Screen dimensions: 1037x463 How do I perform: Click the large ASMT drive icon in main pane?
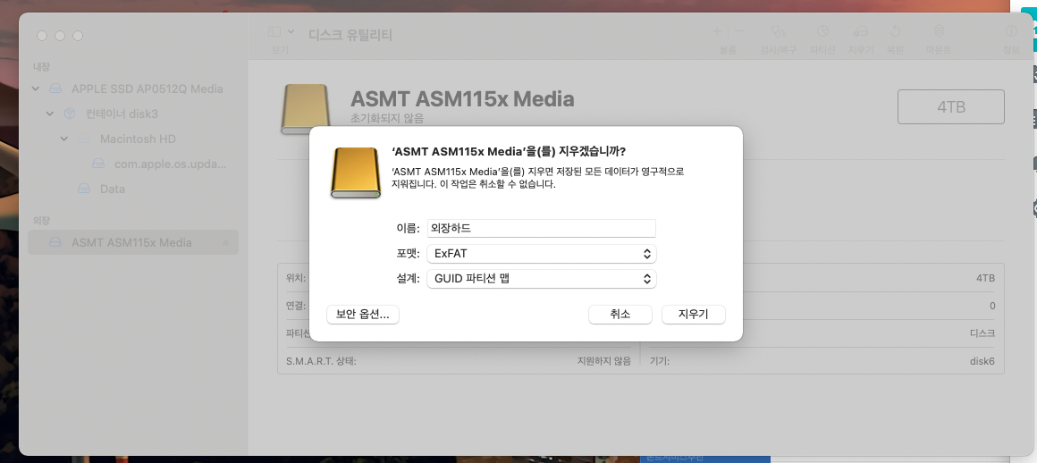305,109
